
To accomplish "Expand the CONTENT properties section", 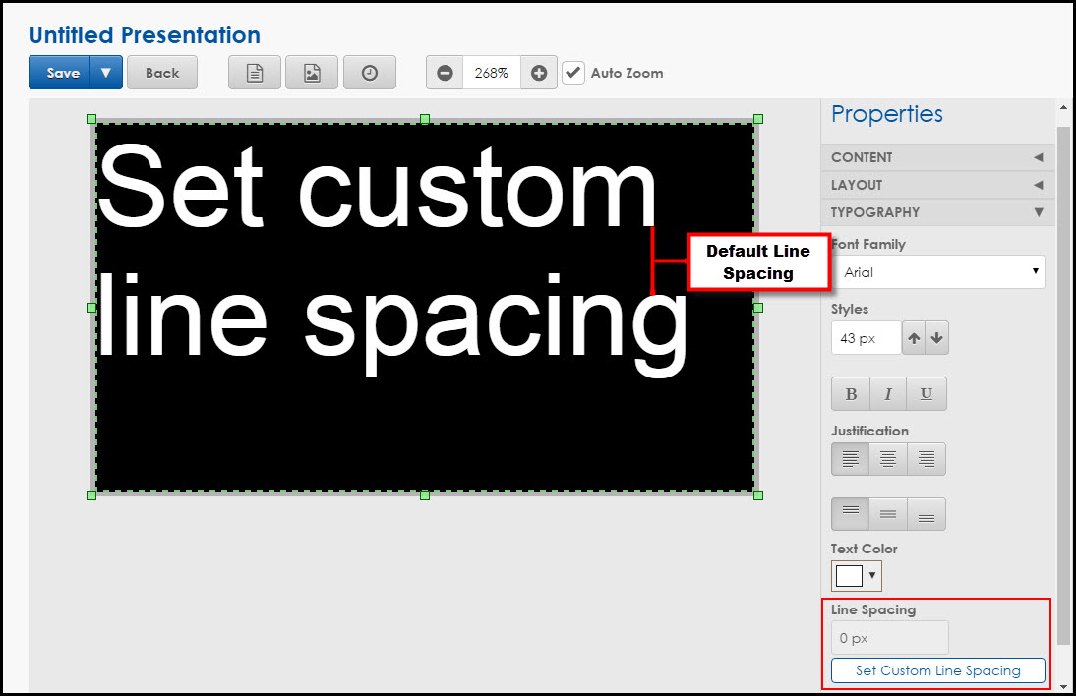I will (x=937, y=157).
